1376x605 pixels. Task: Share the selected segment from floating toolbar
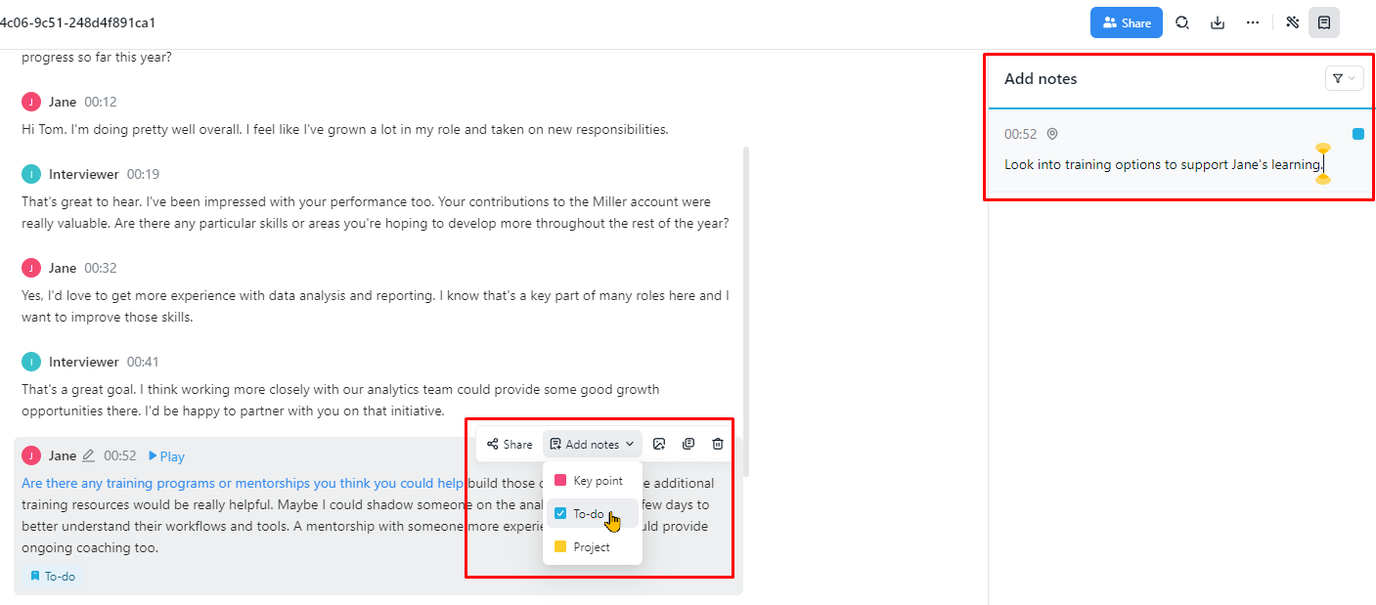pos(510,444)
